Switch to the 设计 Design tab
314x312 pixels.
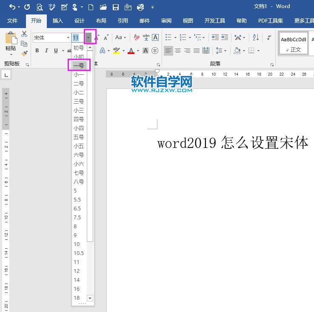(x=79, y=20)
